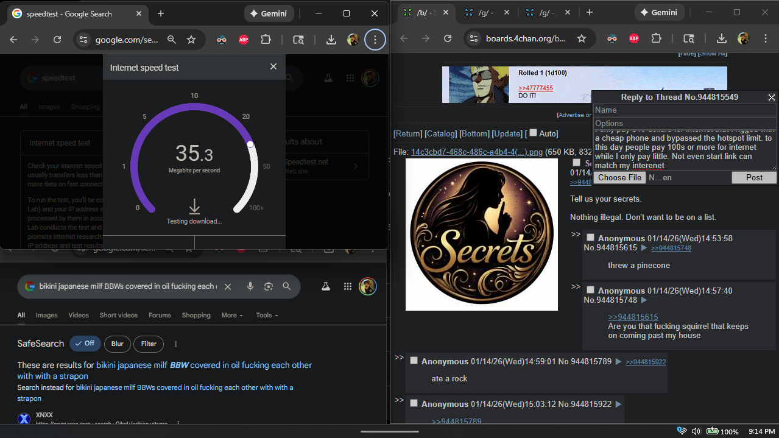Image resolution: width=779 pixels, height=438 pixels.
Task: Open Gemini in the speedtest Chrome window
Action: [x=269, y=13]
